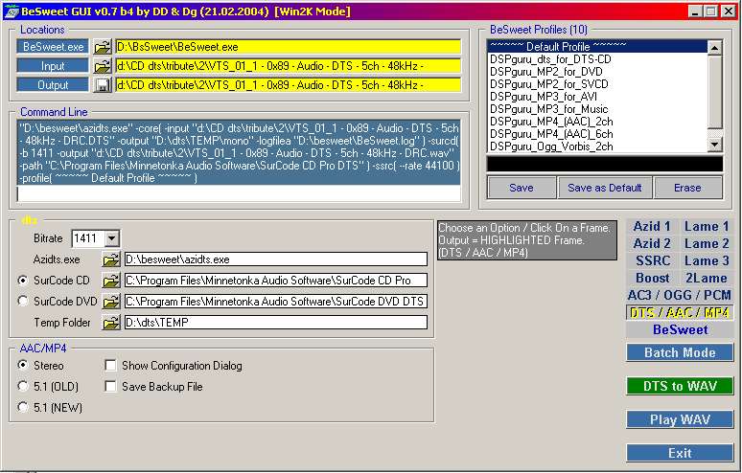This screenshot has height=473, width=742.
Task: Click the SurCode CD Pro path field
Action: 276,281
